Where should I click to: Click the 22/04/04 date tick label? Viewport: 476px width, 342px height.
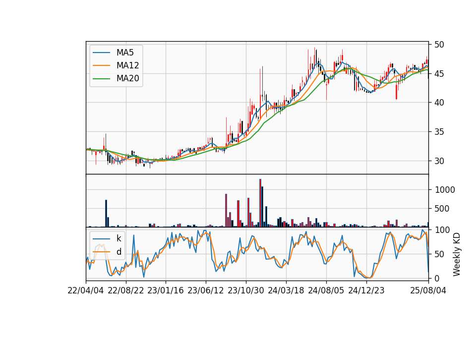(86, 290)
